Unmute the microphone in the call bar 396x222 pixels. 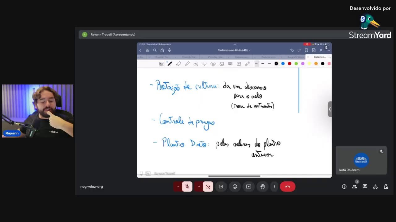tap(187, 187)
